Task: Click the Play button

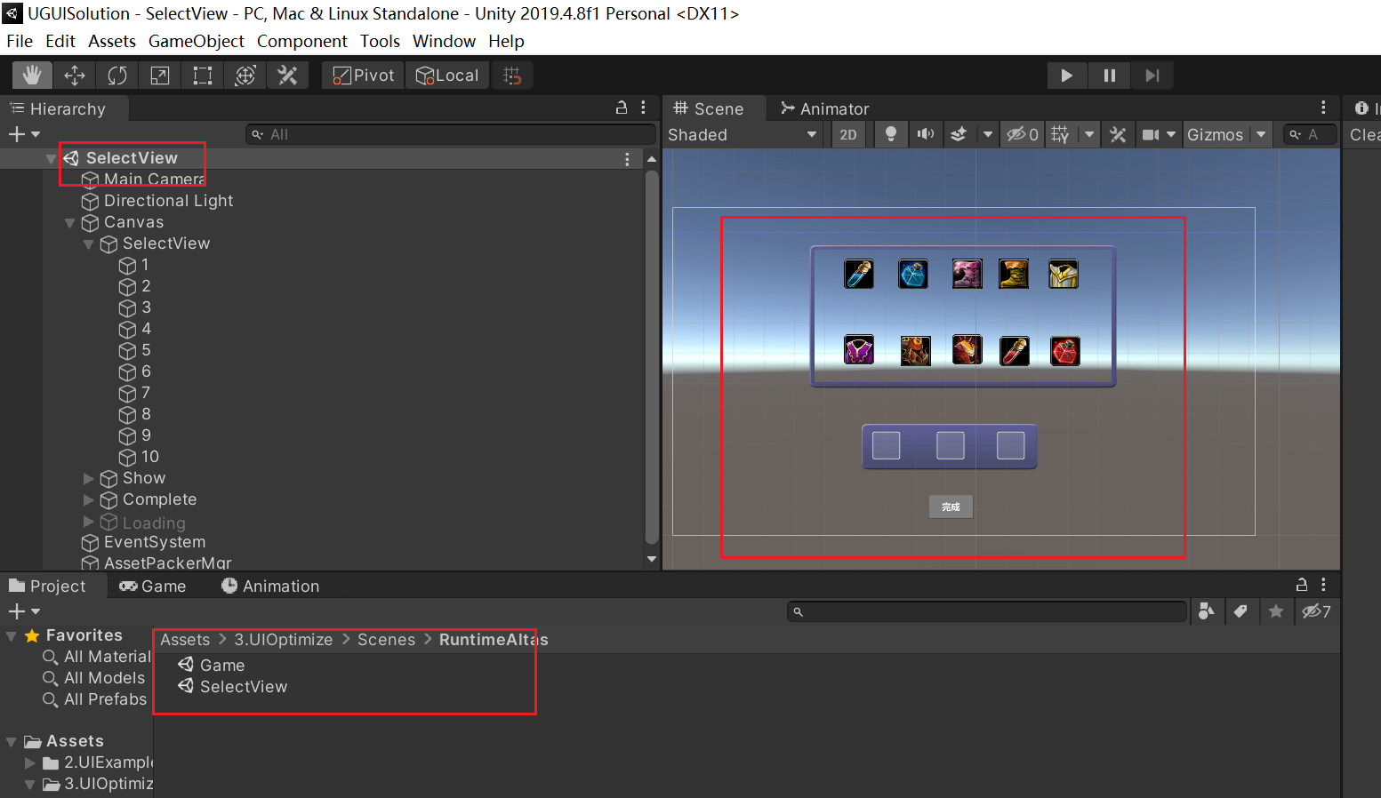Action: pyautogui.click(x=1066, y=76)
